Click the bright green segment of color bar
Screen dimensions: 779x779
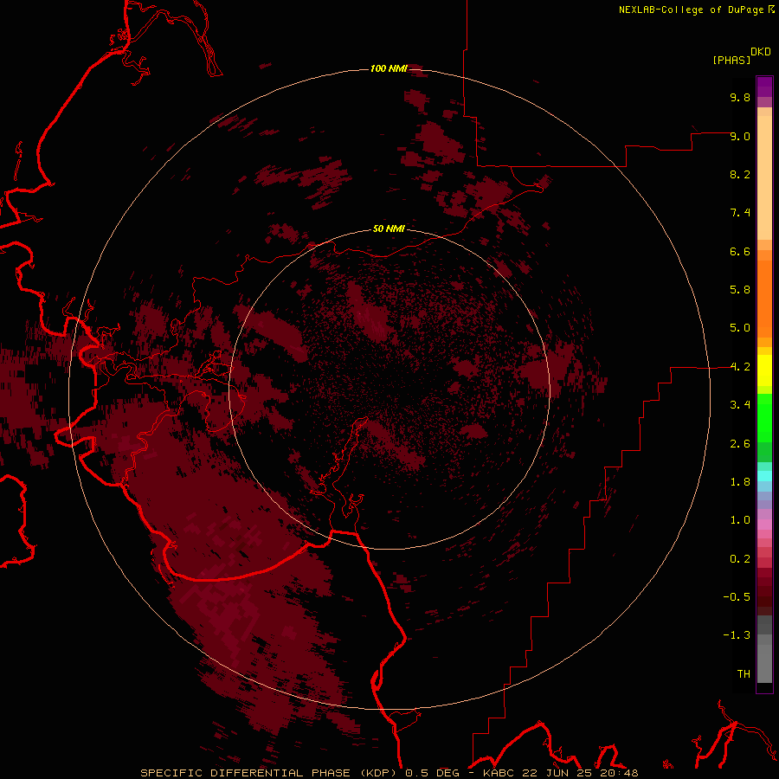click(x=764, y=417)
